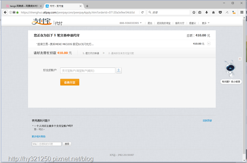Open the Pocket shield icon
Image resolution: width=247 pixels, height=163 pixels.
(220, 12)
